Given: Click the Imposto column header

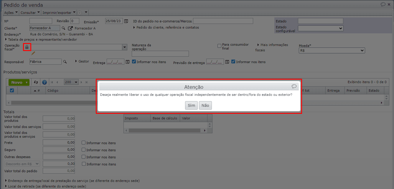Looking at the screenshot, I should [x=137, y=118].
